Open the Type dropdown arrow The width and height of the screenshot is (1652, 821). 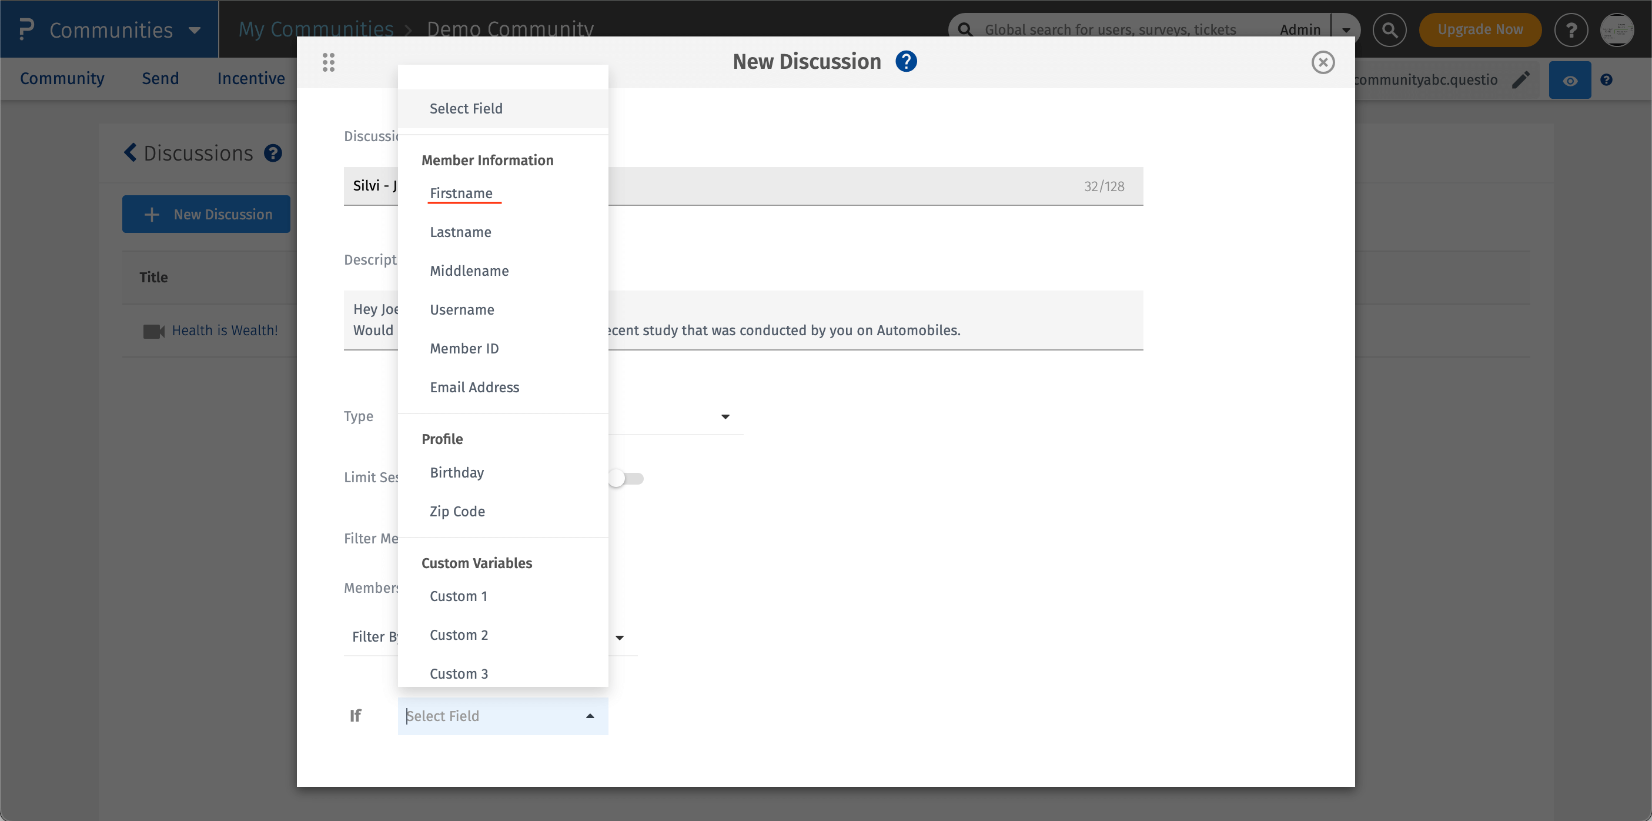725,416
